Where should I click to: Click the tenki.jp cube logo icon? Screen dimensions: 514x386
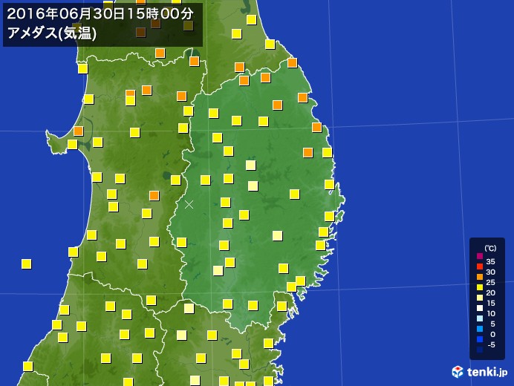click(458, 372)
